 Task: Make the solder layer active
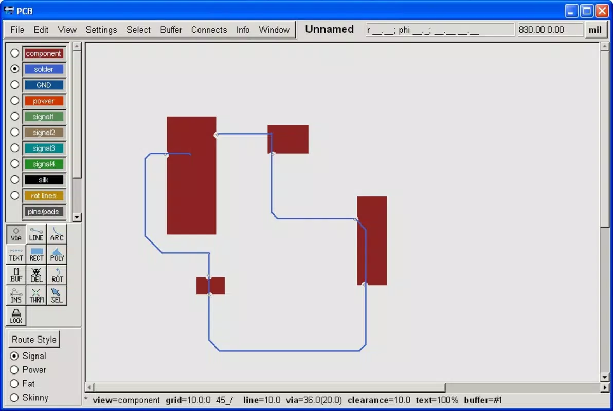click(x=15, y=69)
